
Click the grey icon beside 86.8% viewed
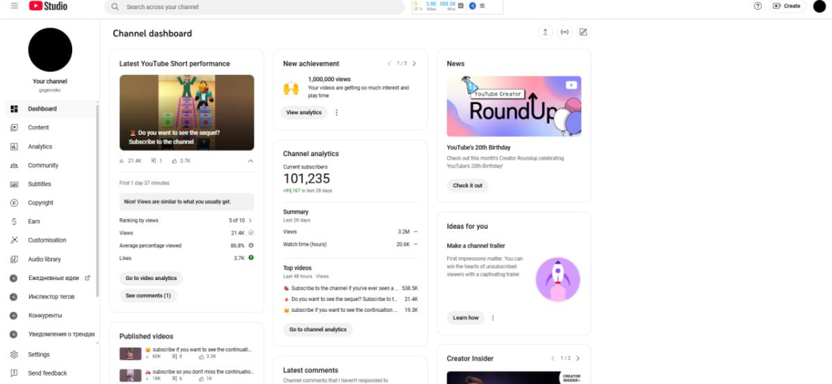251,245
